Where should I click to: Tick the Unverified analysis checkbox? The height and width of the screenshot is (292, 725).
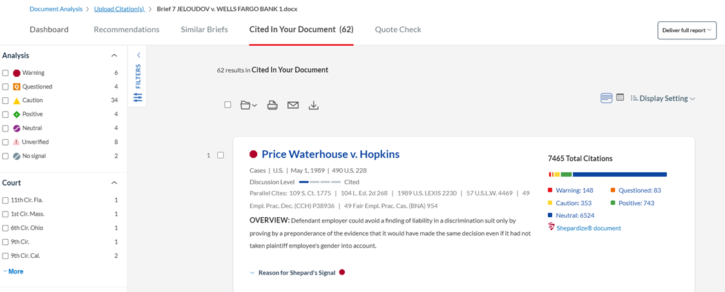[x=5, y=142]
